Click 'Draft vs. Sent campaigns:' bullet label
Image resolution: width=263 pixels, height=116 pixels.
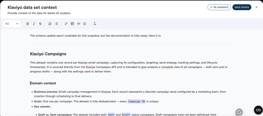point(55,115)
